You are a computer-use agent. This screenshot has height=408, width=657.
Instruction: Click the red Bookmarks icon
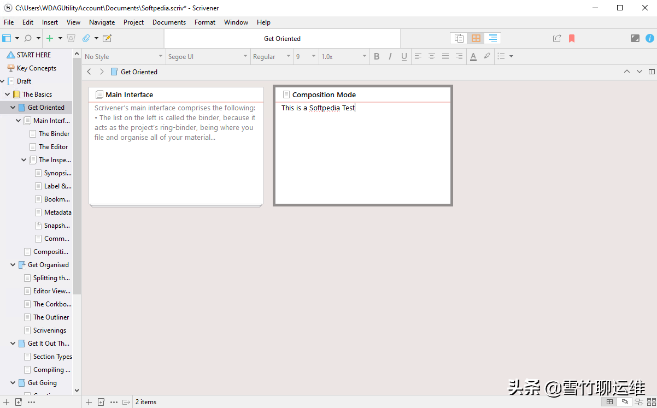click(x=572, y=38)
